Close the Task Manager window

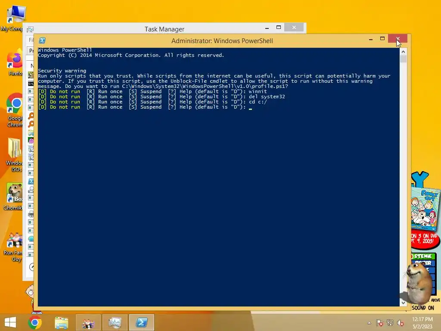point(294,27)
